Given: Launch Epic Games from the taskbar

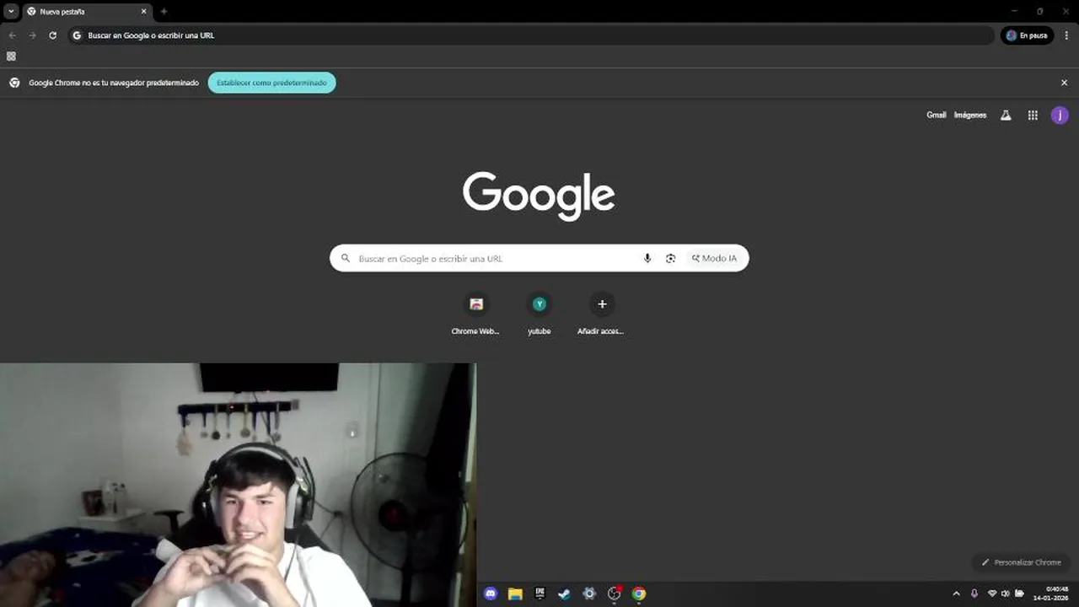Looking at the screenshot, I should tap(540, 594).
